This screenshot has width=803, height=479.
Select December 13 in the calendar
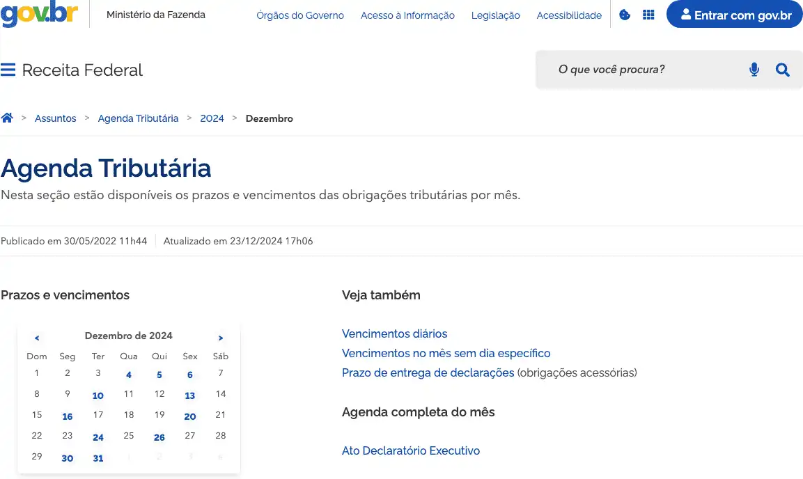pos(190,395)
